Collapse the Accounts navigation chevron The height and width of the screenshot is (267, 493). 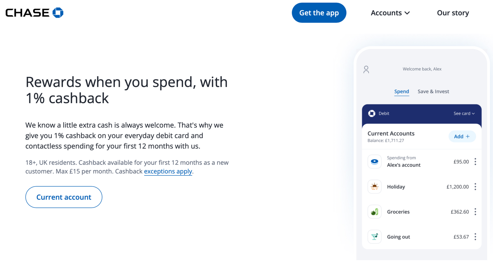click(x=407, y=13)
